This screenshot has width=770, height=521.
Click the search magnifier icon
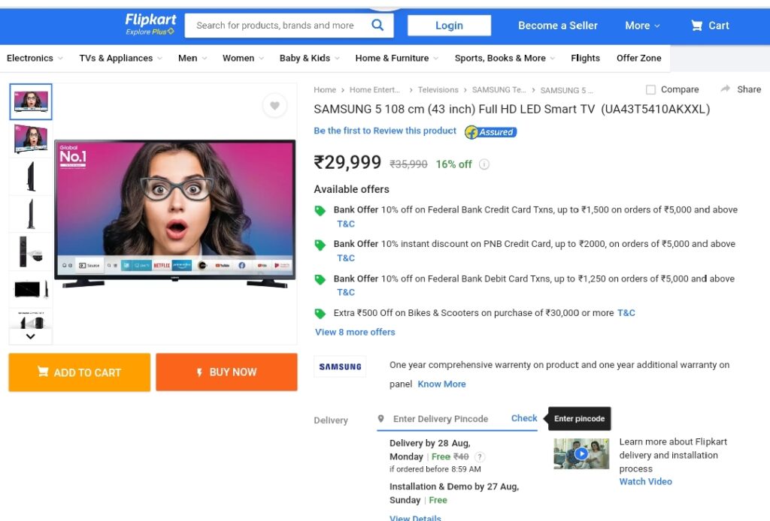(377, 25)
